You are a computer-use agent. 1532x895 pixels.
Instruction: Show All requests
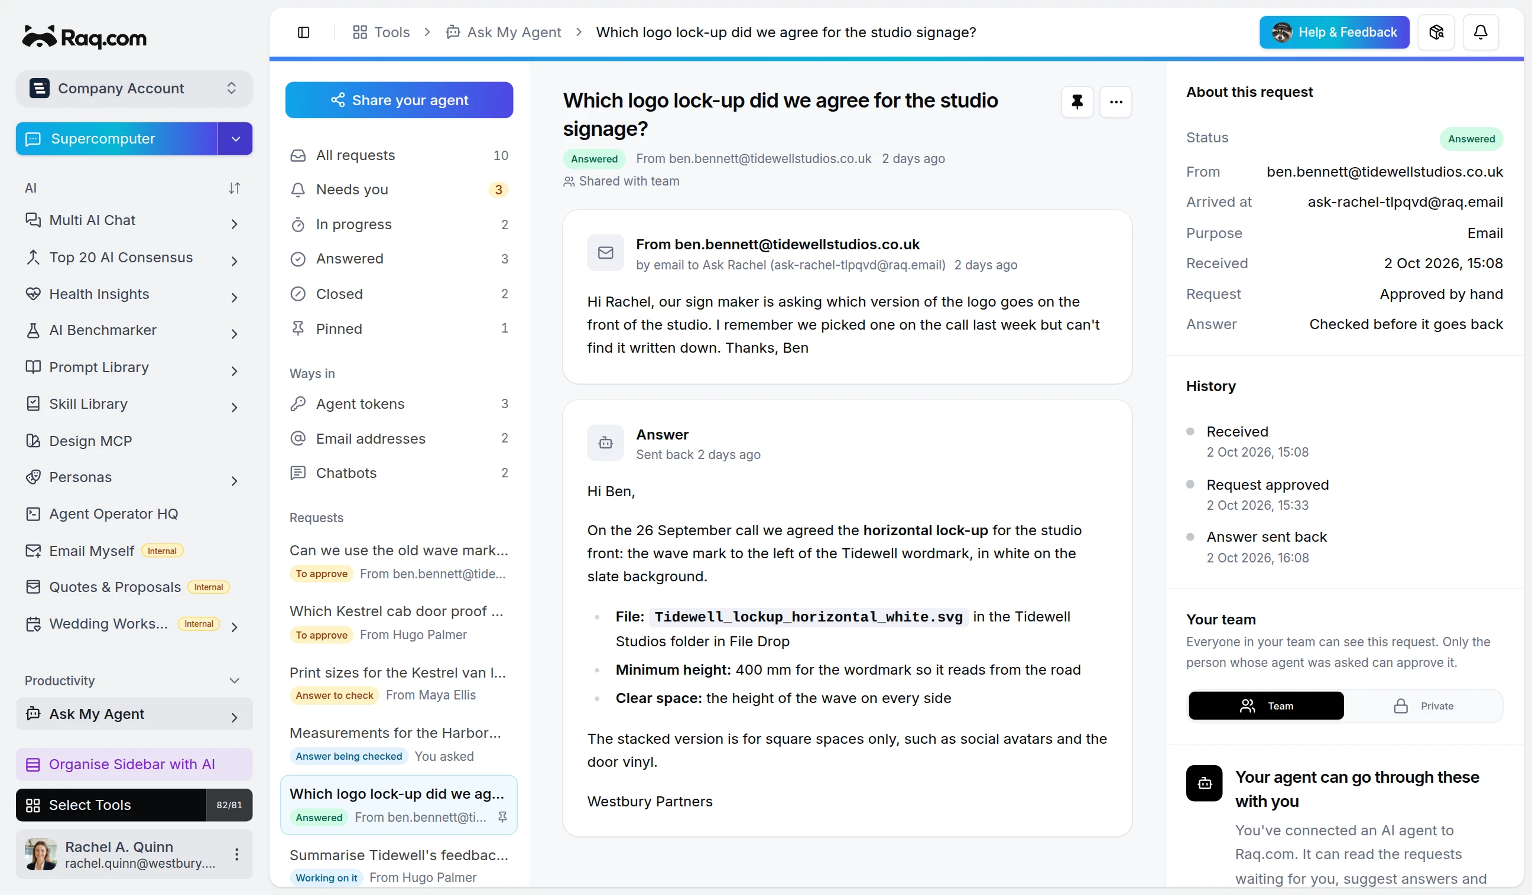click(399, 155)
